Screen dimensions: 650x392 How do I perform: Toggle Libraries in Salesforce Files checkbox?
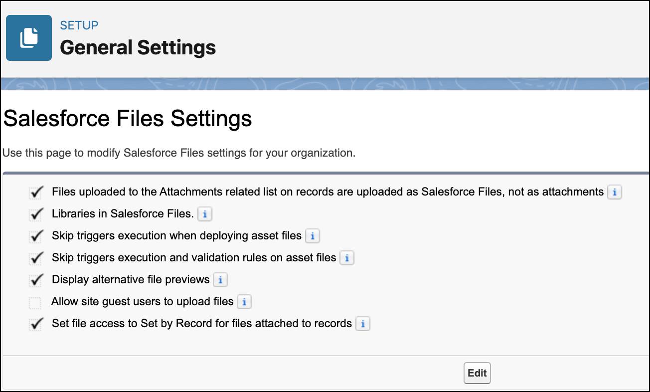(35, 214)
